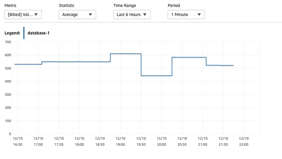Open the Period dropdown set to 1 Minute
Screen dimensions: 282x159
[x=186, y=15]
